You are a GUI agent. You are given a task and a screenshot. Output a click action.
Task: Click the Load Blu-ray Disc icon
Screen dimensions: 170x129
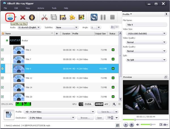[x=10, y=17]
